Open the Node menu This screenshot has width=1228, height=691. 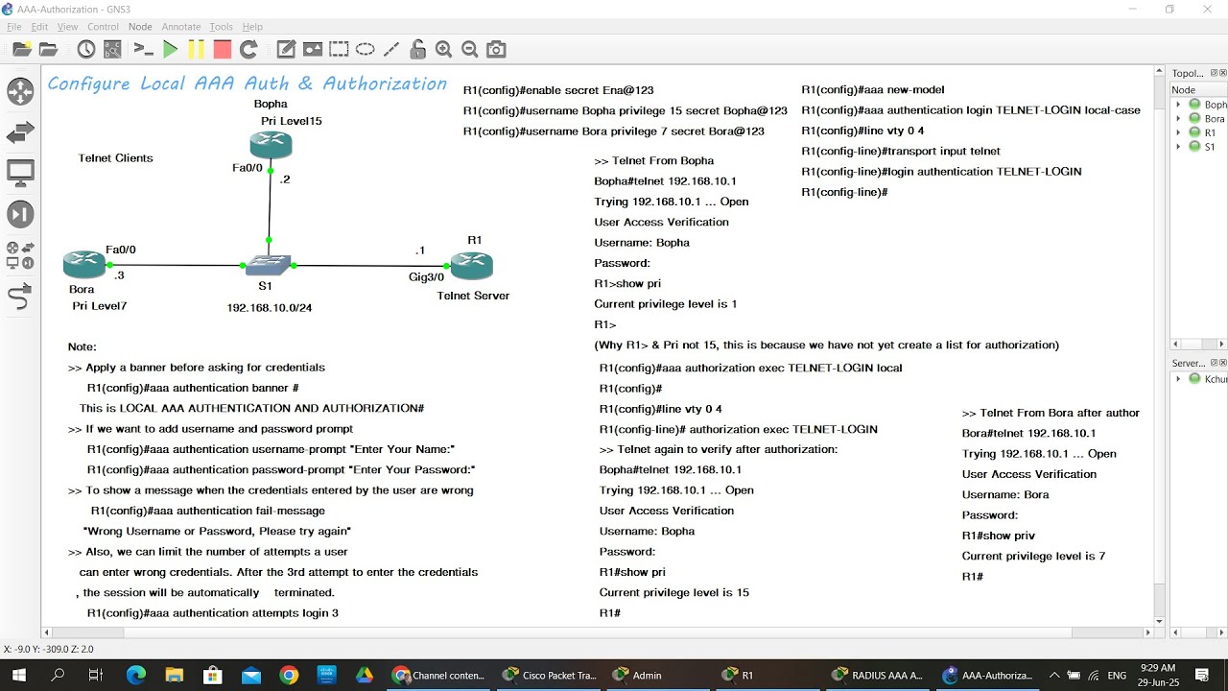140,27
